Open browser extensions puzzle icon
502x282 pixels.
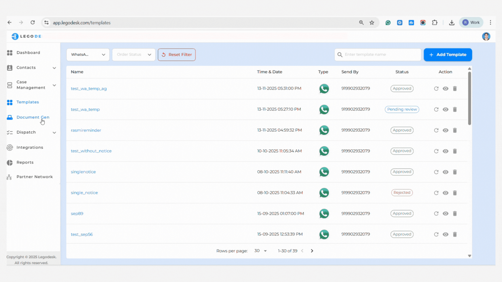point(435,23)
